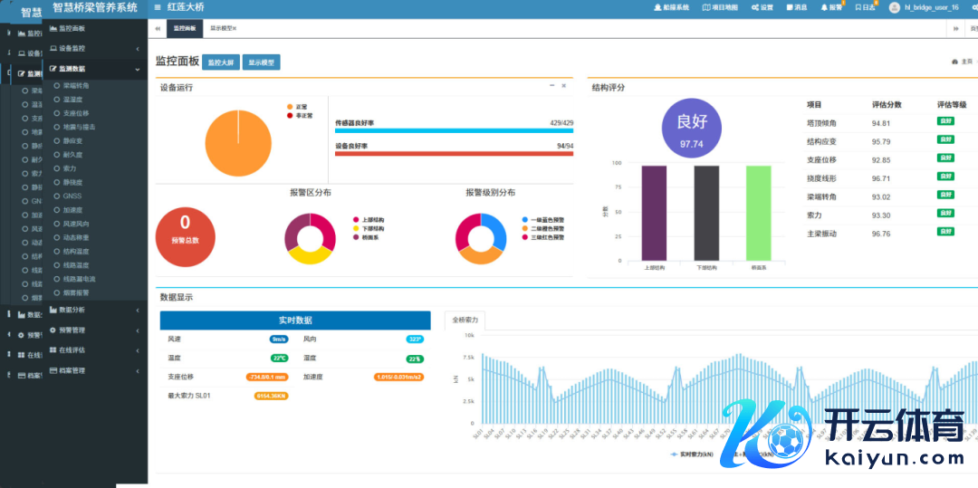Click the 设置 gears icon in header
The image size is (978, 488).
tap(755, 7)
